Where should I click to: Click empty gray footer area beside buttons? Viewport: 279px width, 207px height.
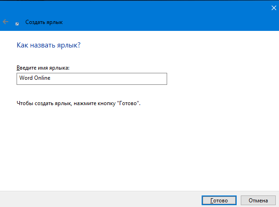click(x=99, y=200)
